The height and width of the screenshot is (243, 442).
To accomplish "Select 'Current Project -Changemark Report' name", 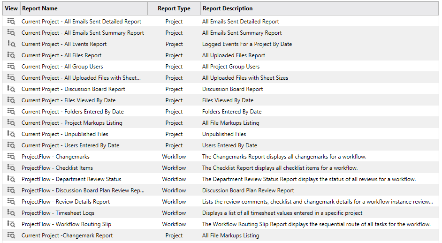I will (x=67, y=235).
